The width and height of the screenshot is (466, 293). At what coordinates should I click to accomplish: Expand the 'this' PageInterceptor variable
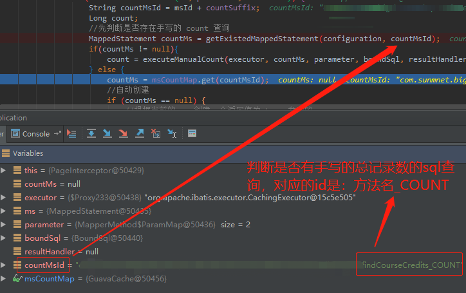coord(3,170)
